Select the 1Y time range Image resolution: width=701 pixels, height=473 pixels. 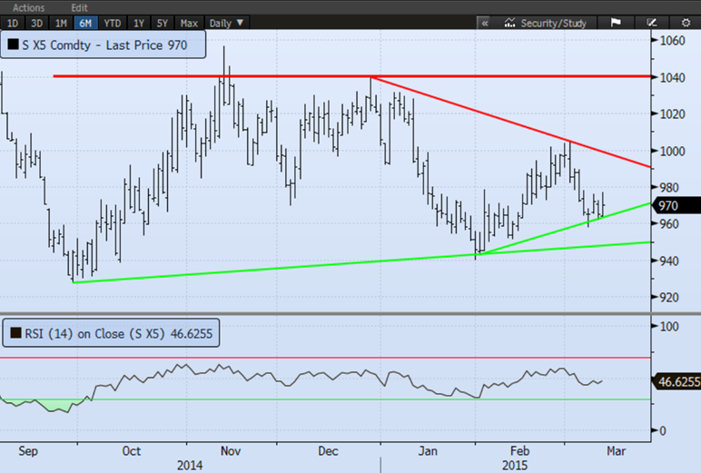[138, 22]
